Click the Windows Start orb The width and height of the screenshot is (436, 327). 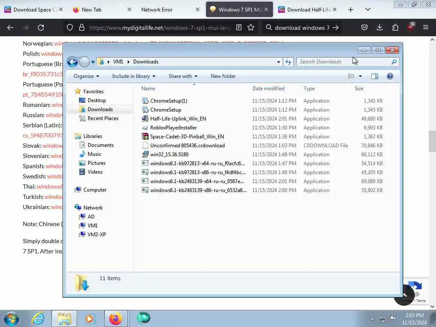click(x=11, y=318)
